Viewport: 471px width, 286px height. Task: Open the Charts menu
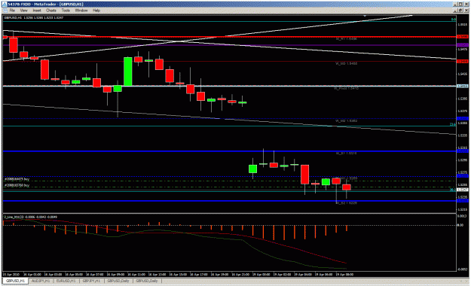click(x=51, y=11)
